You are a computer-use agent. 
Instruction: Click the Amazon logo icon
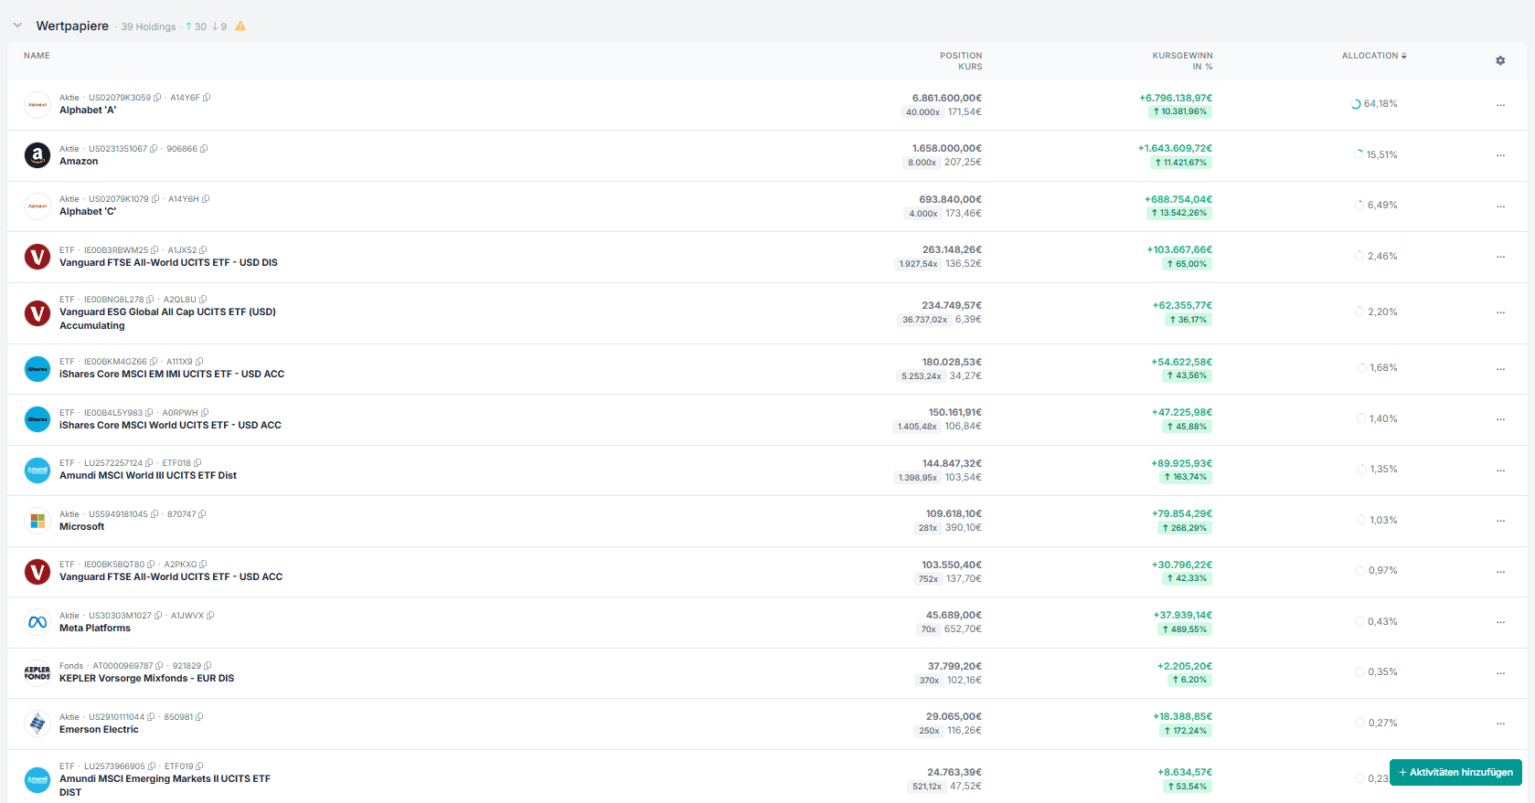(37, 155)
